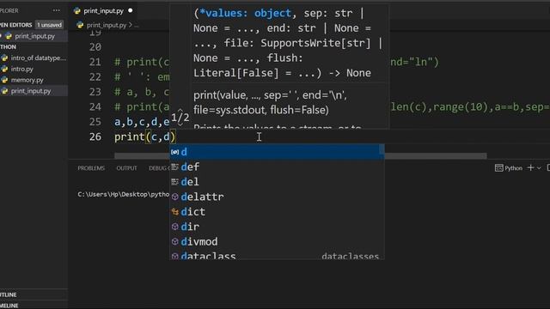
Task: Select the 'd' variable suggestion
Action: click(277, 152)
